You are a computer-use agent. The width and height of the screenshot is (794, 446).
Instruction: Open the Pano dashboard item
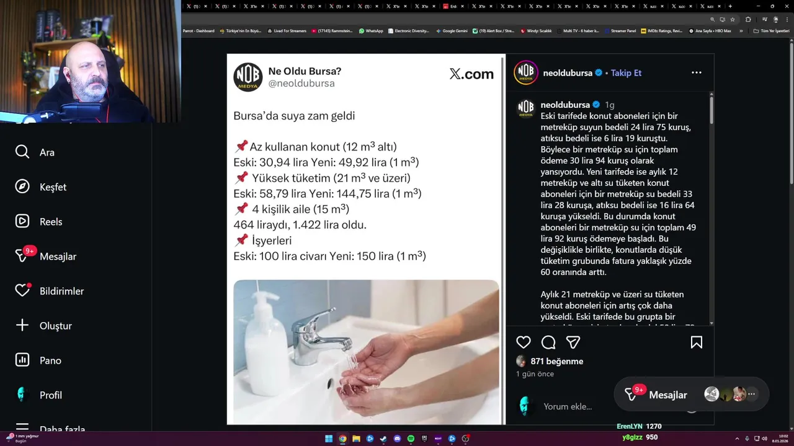point(38,361)
